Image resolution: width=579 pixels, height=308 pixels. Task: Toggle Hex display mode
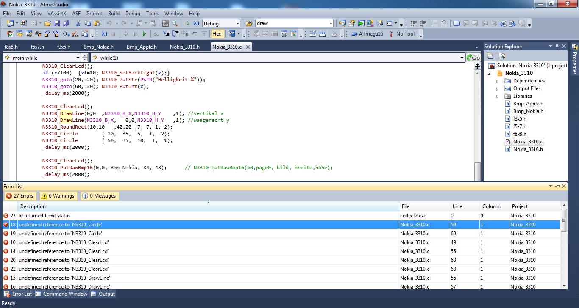[x=217, y=34]
